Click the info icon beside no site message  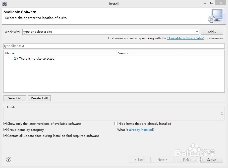16,59
